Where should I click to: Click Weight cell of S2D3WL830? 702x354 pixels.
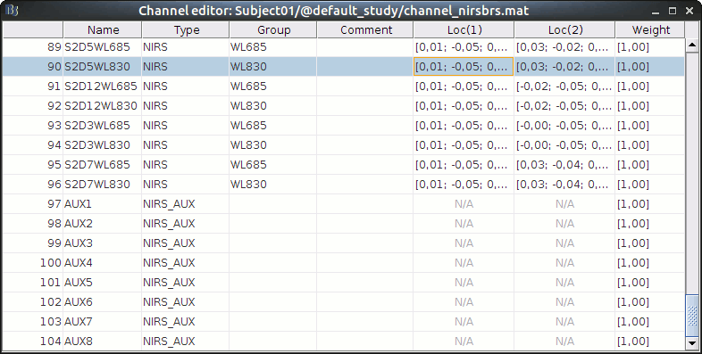650,145
